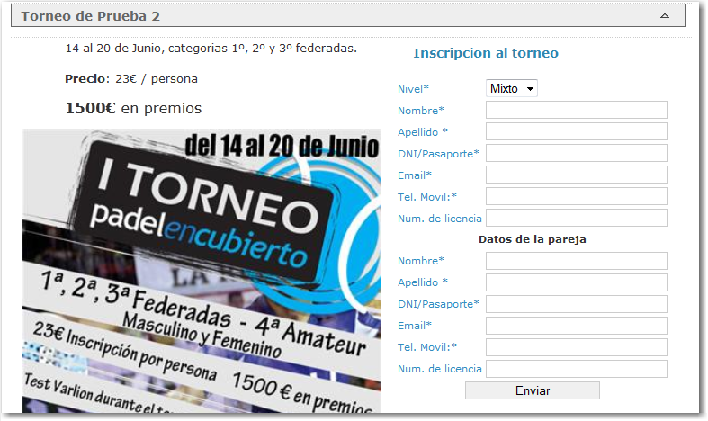Click the Datos de la pareja heading
Image resolution: width=708 pixels, height=421 pixels.
pyautogui.click(x=533, y=239)
